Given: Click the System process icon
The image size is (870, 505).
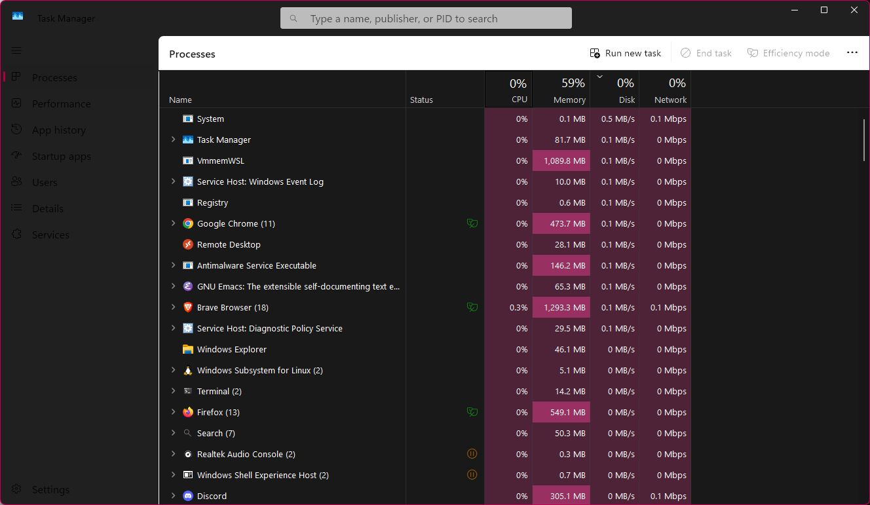Looking at the screenshot, I should tap(188, 119).
